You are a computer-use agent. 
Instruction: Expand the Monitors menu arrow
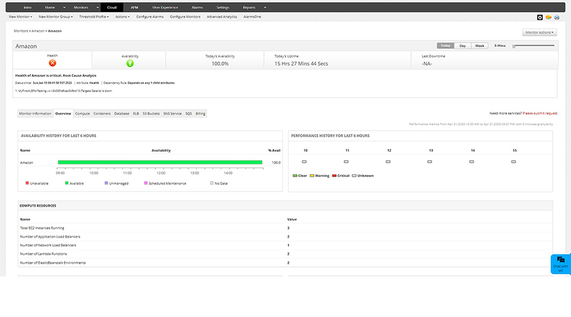(97, 7)
